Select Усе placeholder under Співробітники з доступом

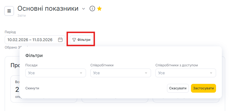161,73
